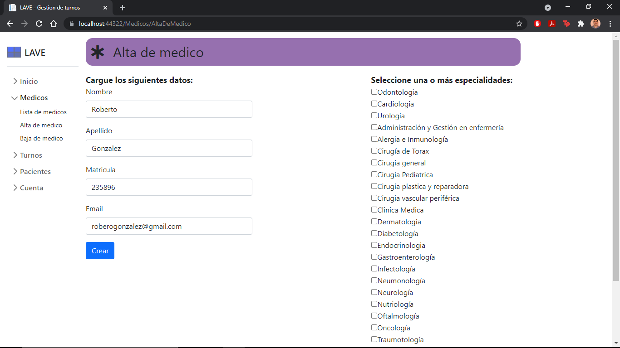Click the user profile avatar icon
620x348 pixels.
[x=595, y=24]
